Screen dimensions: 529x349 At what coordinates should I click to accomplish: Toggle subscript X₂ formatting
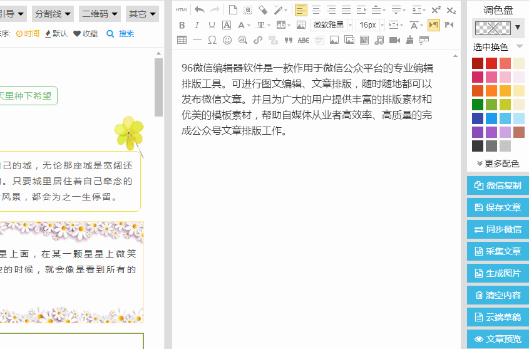tap(451, 10)
